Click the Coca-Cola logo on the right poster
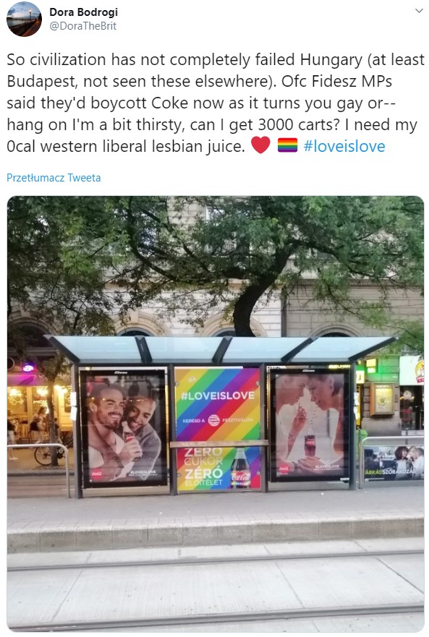The height and width of the screenshot is (637, 429). click(284, 469)
